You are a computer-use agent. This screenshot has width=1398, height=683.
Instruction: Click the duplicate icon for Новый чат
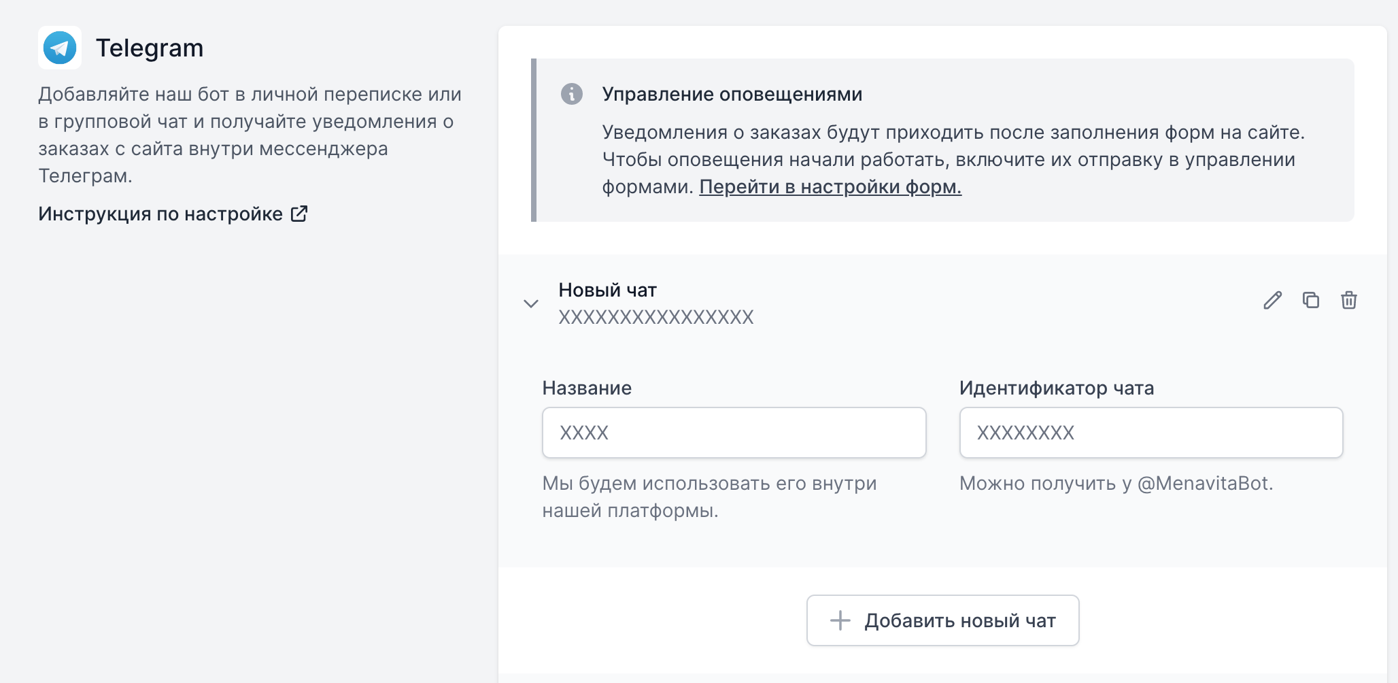[x=1311, y=300]
